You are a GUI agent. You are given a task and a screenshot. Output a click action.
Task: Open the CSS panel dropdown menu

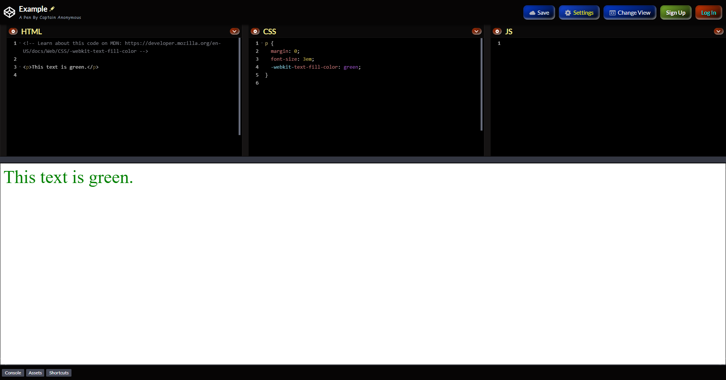pos(476,31)
